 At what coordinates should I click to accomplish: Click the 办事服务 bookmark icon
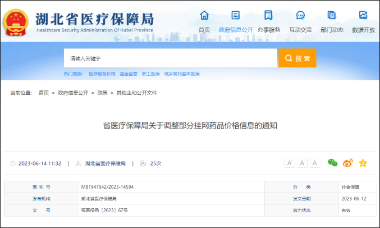(268, 15)
